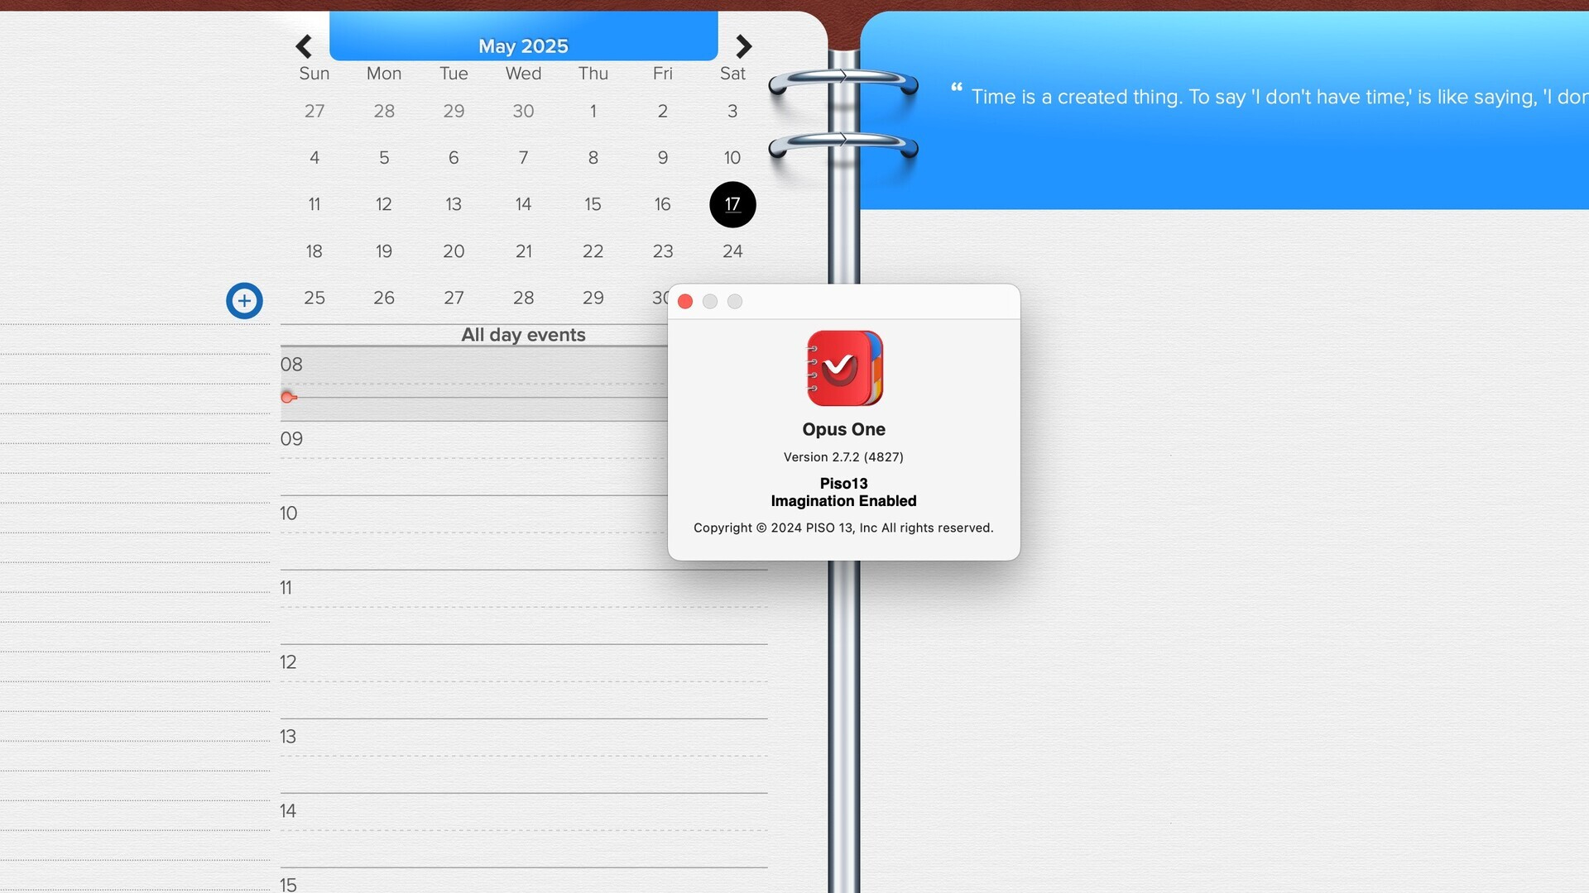Click the Piso13 label in the About dialog
This screenshot has height=893, width=1589.
843,484
